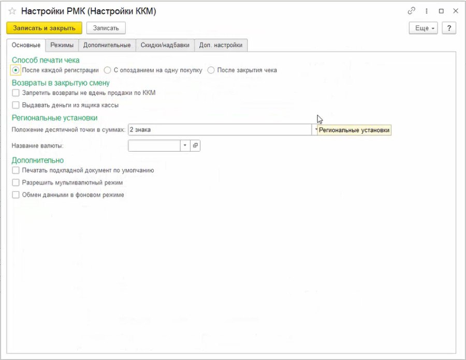The width and height of the screenshot is (466, 360).
Task: Save settings with the 'Записать' button
Action: tap(106, 28)
